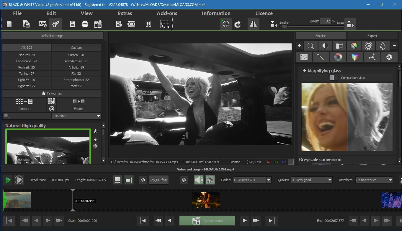
Task: Select the Landscape: 24 preset category
Action: coord(27,61)
